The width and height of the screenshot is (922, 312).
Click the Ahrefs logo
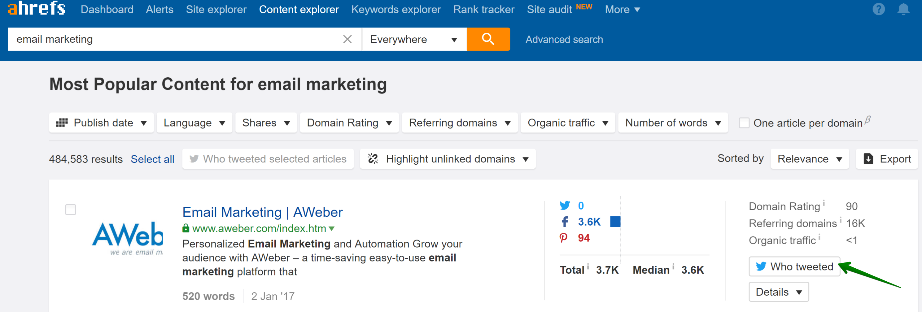click(x=37, y=8)
